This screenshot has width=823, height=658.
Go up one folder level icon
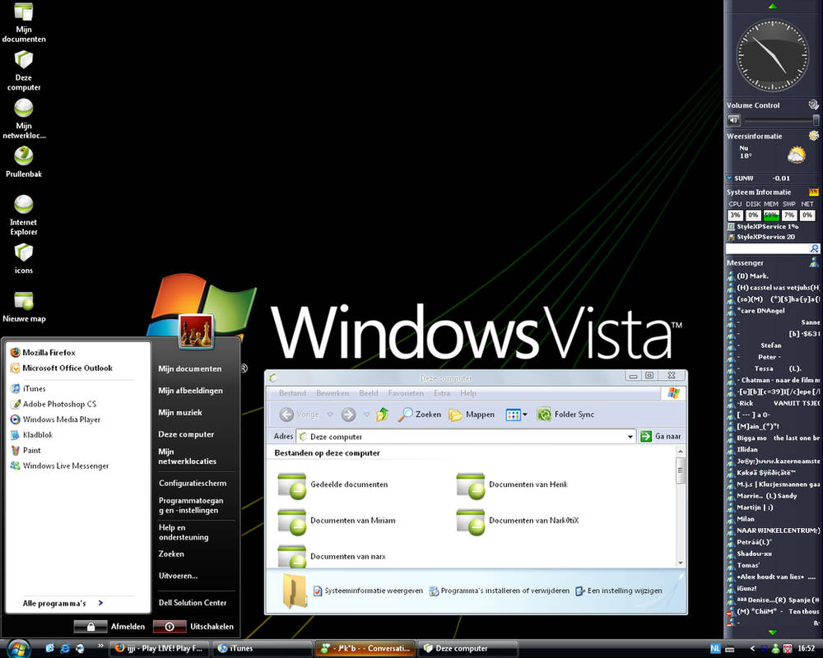tap(383, 415)
